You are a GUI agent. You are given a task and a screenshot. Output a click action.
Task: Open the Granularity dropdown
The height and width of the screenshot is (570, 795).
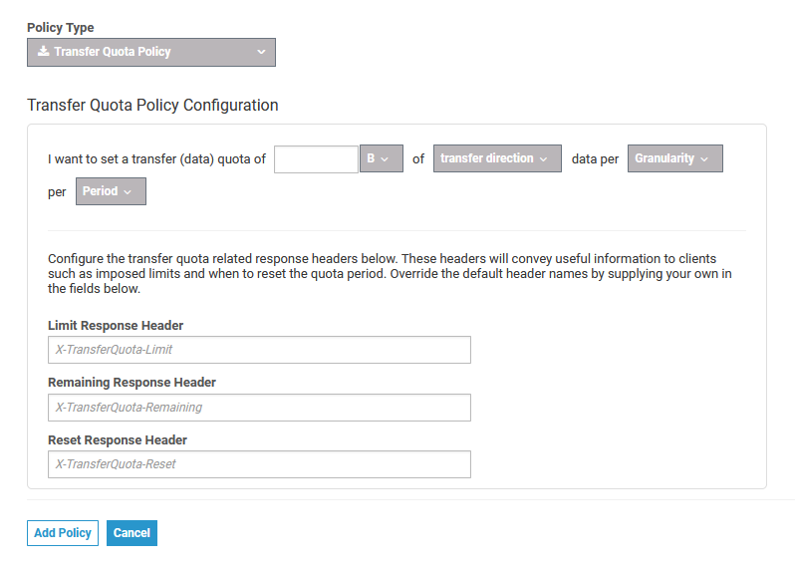[x=673, y=158]
